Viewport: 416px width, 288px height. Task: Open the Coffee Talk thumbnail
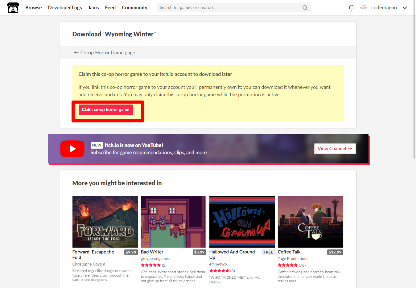[311, 222]
